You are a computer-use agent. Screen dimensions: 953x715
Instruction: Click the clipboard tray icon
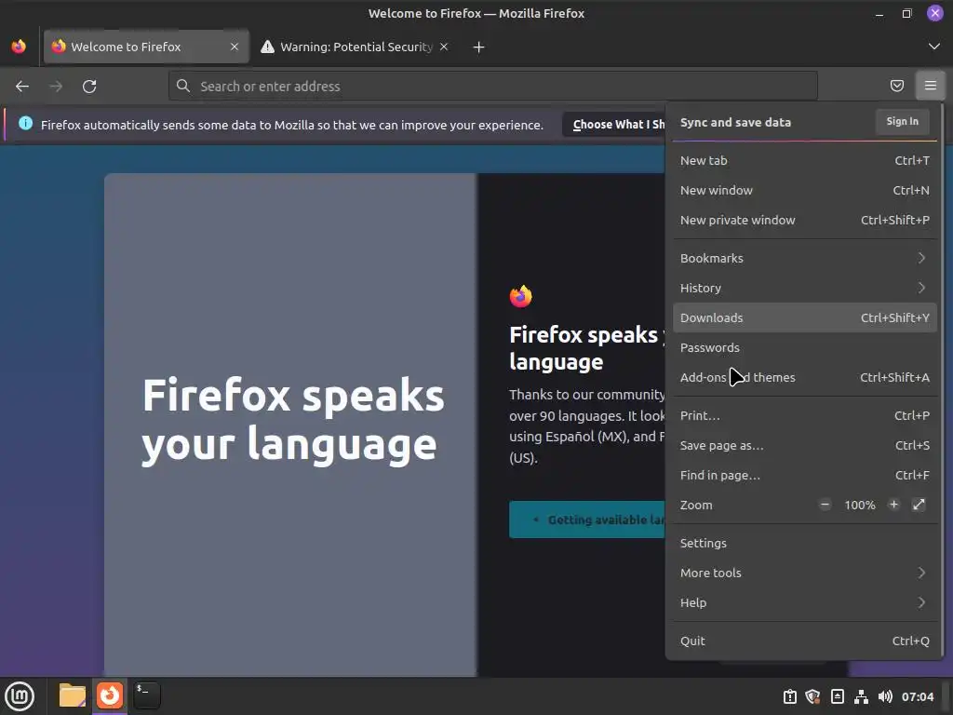[789, 696]
